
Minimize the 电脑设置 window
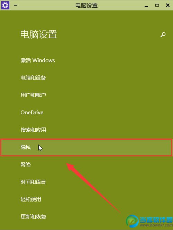[146, 6]
